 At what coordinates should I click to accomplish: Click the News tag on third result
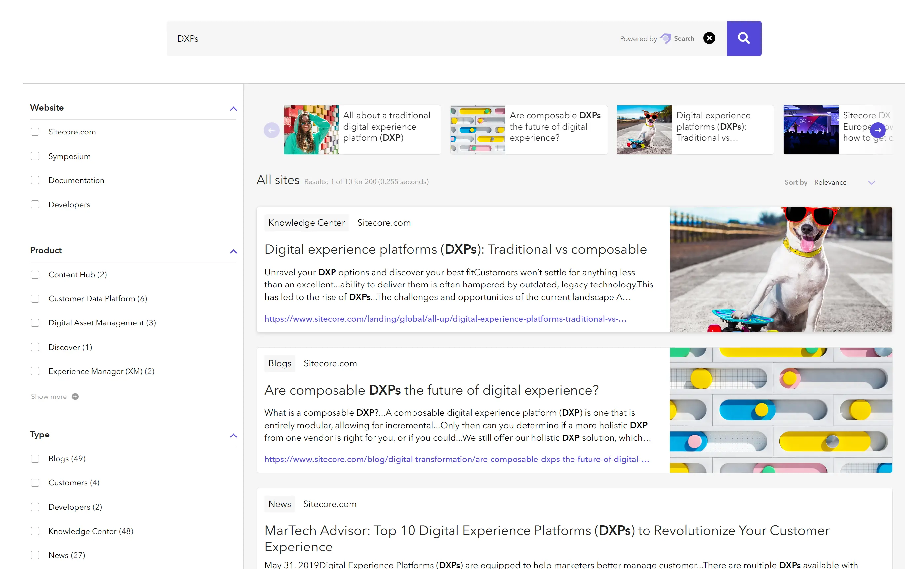tap(279, 504)
